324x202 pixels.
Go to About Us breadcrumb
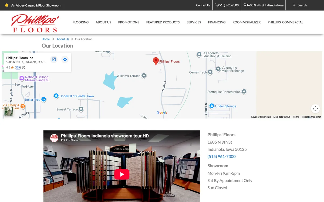[63, 39]
